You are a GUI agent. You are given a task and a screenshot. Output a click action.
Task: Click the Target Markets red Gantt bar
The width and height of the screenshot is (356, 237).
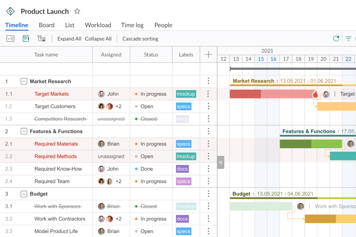[x=273, y=94]
